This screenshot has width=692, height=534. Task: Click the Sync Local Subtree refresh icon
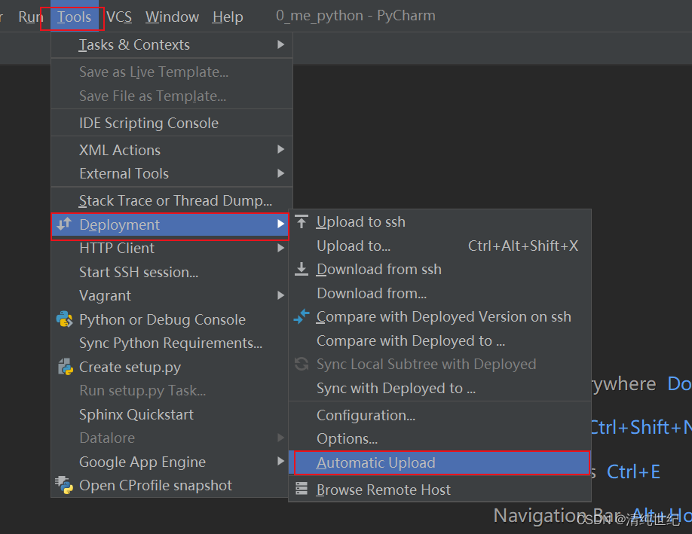click(x=302, y=365)
